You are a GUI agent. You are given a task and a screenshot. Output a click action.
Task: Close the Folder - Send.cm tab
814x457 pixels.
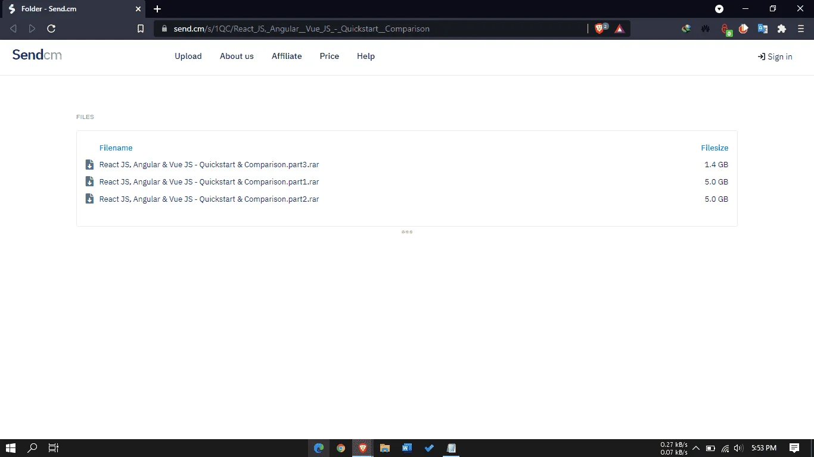tap(138, 9)
